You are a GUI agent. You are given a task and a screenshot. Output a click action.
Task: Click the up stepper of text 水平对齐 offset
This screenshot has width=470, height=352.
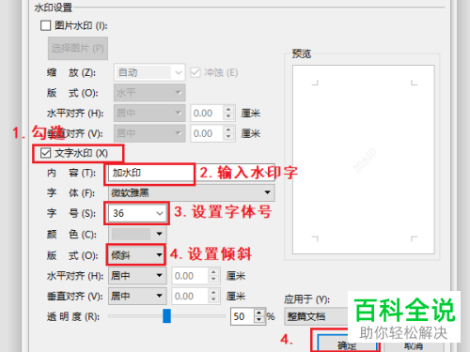coord(213,272)
